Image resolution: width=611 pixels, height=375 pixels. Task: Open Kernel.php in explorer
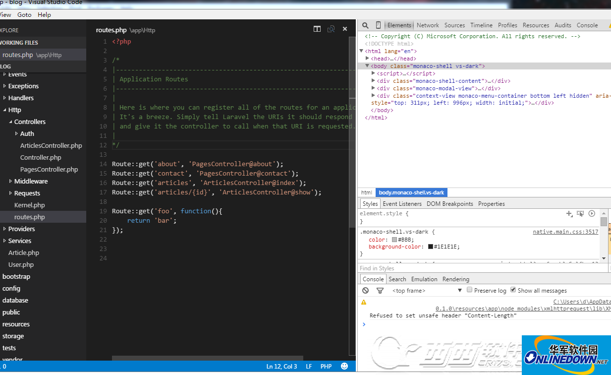29,205
